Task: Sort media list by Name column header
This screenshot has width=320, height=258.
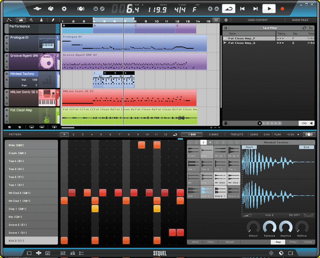Action: point(249,33)
